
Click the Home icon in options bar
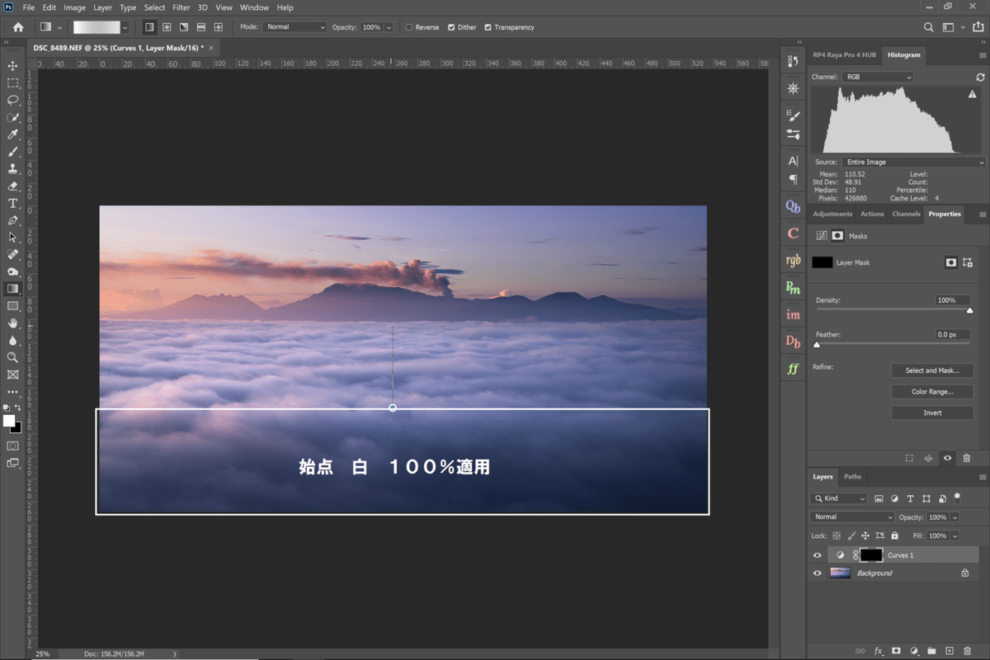pyautogui.click(x=18, y=27)
